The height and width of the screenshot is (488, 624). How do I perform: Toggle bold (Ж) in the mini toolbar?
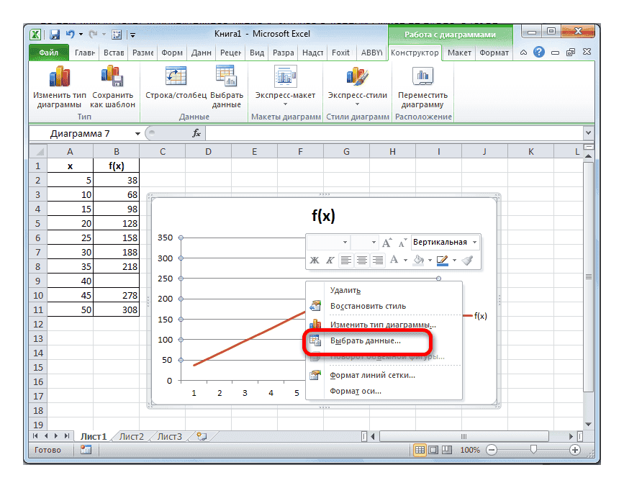314,260
